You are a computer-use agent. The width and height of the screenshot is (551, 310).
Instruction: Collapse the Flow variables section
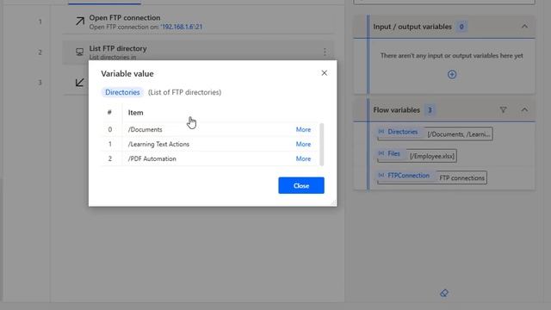click(x=524, y=110)
